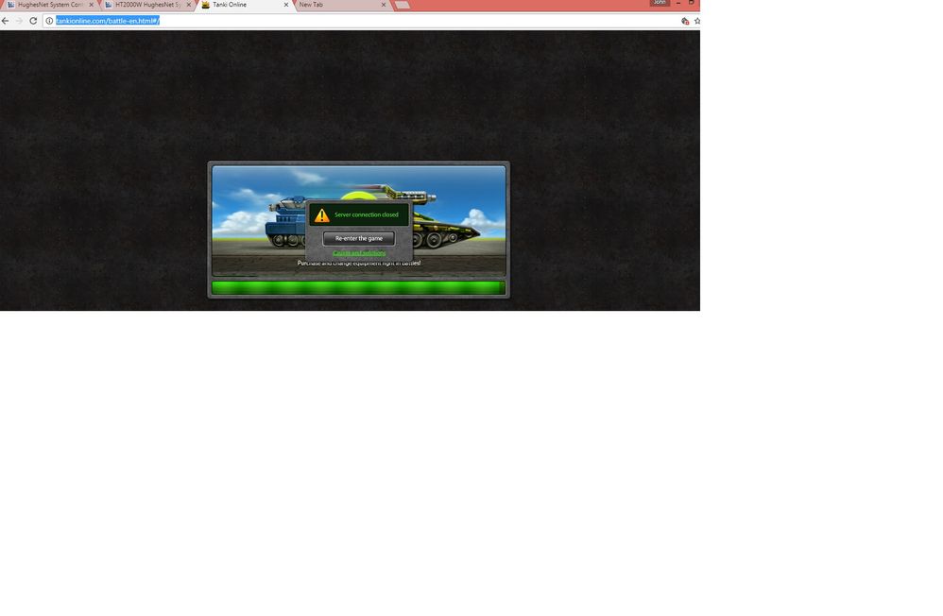The image size is (943, 616).
Task: Switch to the HT2000W HughesNet tab
Action: tap(146, 5)
